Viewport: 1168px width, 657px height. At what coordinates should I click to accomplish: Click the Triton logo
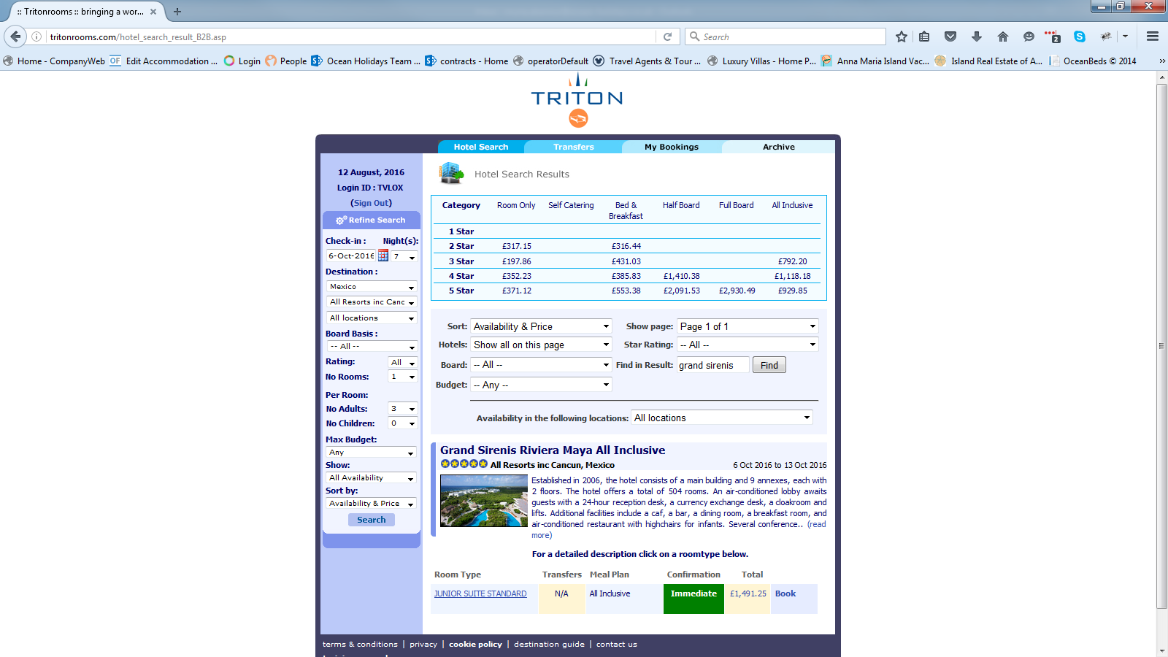(577, 100)
